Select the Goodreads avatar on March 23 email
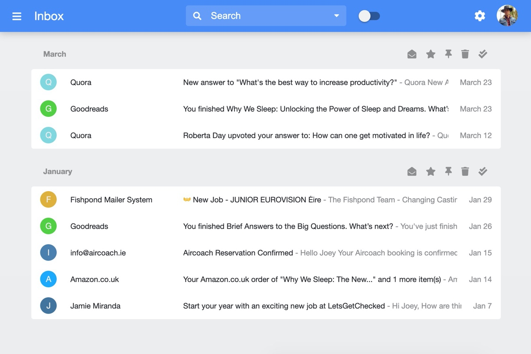 pyautogui.click(x=48, y=109)
